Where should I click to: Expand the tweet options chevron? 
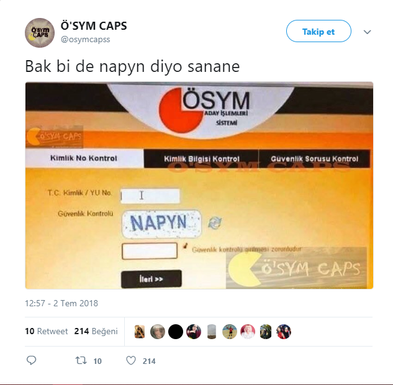tap(367, 32)
